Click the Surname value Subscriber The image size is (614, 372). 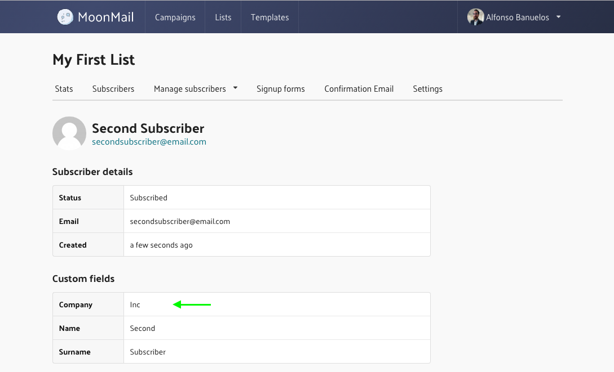[x=148, y=352]
